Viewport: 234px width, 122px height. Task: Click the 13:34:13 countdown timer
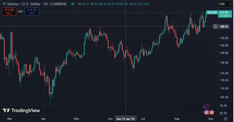(x=225, y=16)
